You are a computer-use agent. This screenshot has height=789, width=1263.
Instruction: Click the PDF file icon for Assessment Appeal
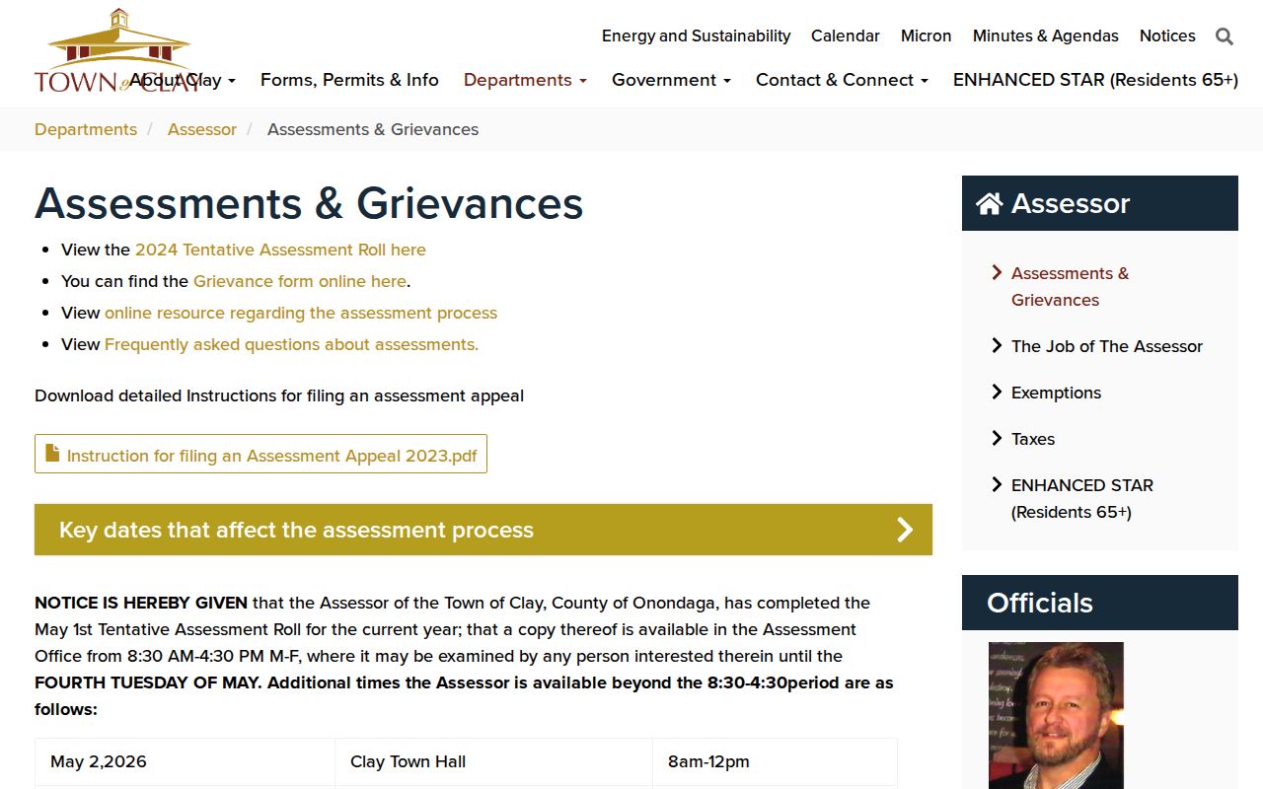pyautogui.click(x=52, y=454)
